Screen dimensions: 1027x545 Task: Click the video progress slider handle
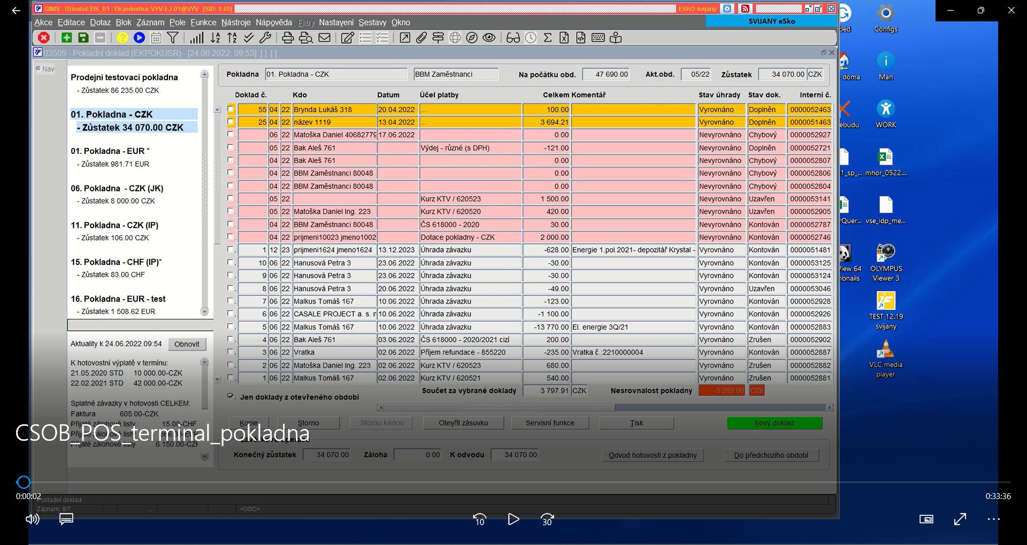coord(24,482)
